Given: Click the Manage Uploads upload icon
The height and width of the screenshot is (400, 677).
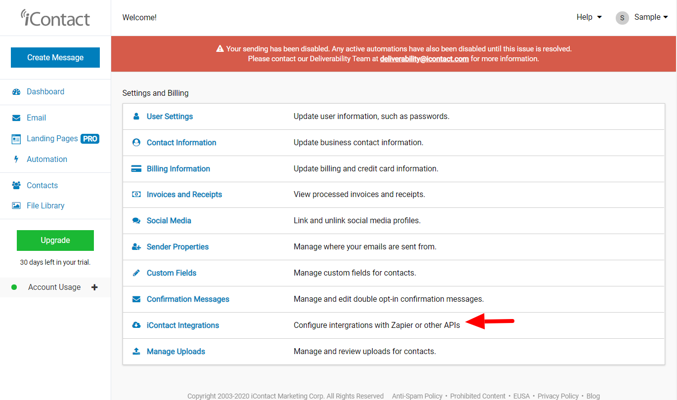Looking at the screenshot, I should pos(136,352).
